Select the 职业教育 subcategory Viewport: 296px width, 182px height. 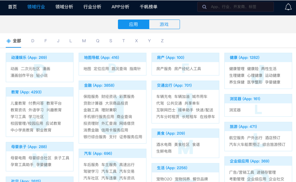click(x=44, y=130)
